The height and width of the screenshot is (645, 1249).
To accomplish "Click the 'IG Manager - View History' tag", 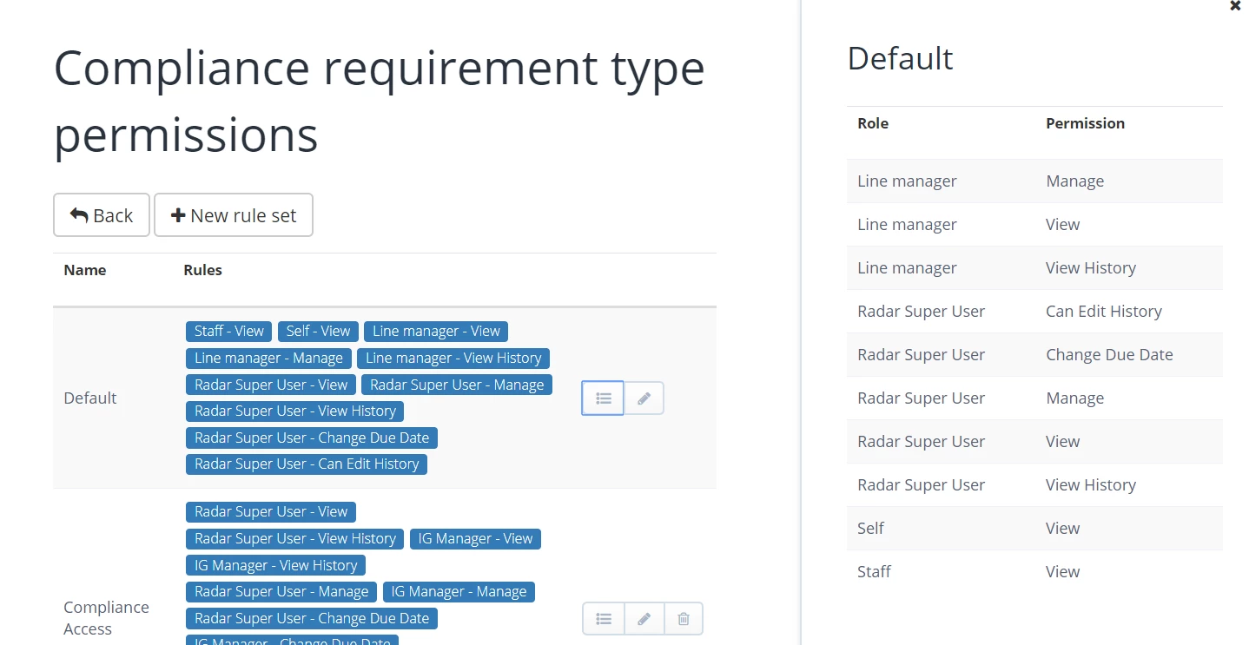I will 276,565.
